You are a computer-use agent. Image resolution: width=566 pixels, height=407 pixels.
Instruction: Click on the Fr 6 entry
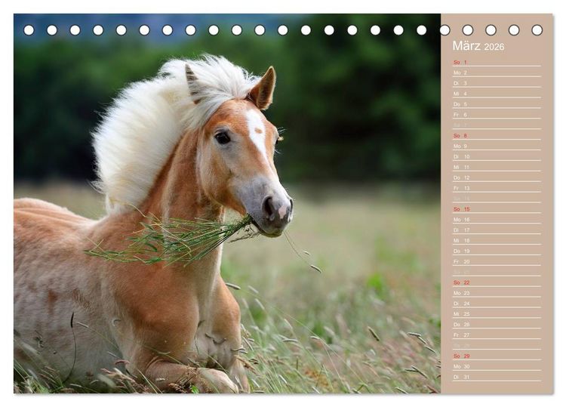(497, 115)
